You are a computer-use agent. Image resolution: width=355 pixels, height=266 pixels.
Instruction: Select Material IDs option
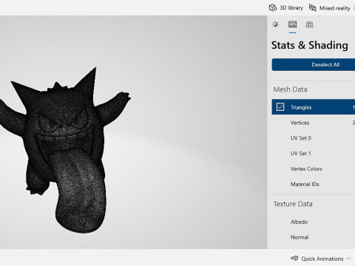(314, 184)
